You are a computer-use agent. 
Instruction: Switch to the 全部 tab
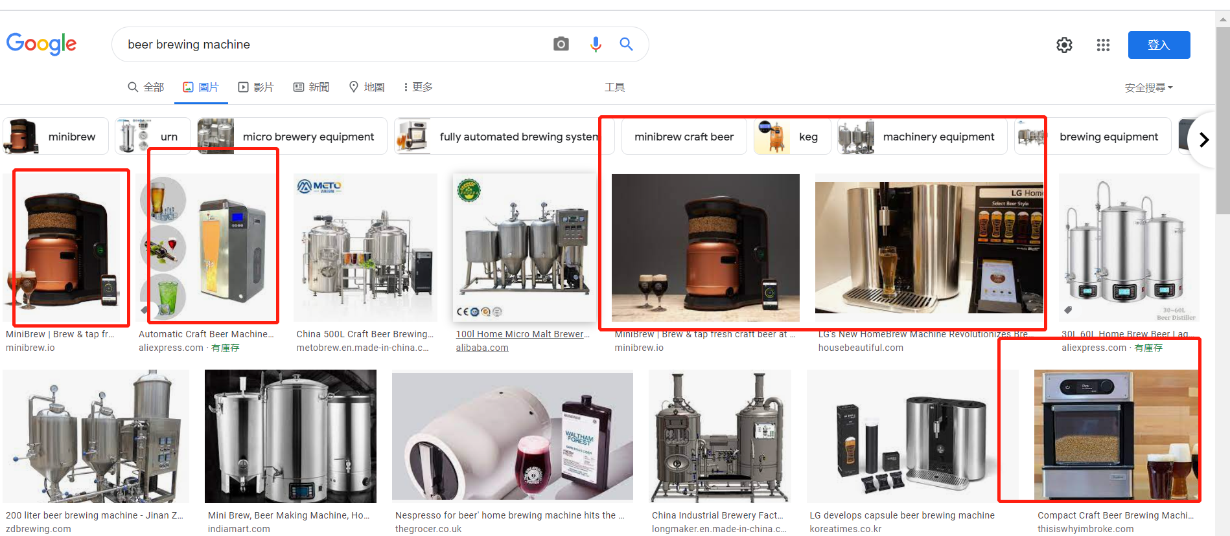[146, 87]
